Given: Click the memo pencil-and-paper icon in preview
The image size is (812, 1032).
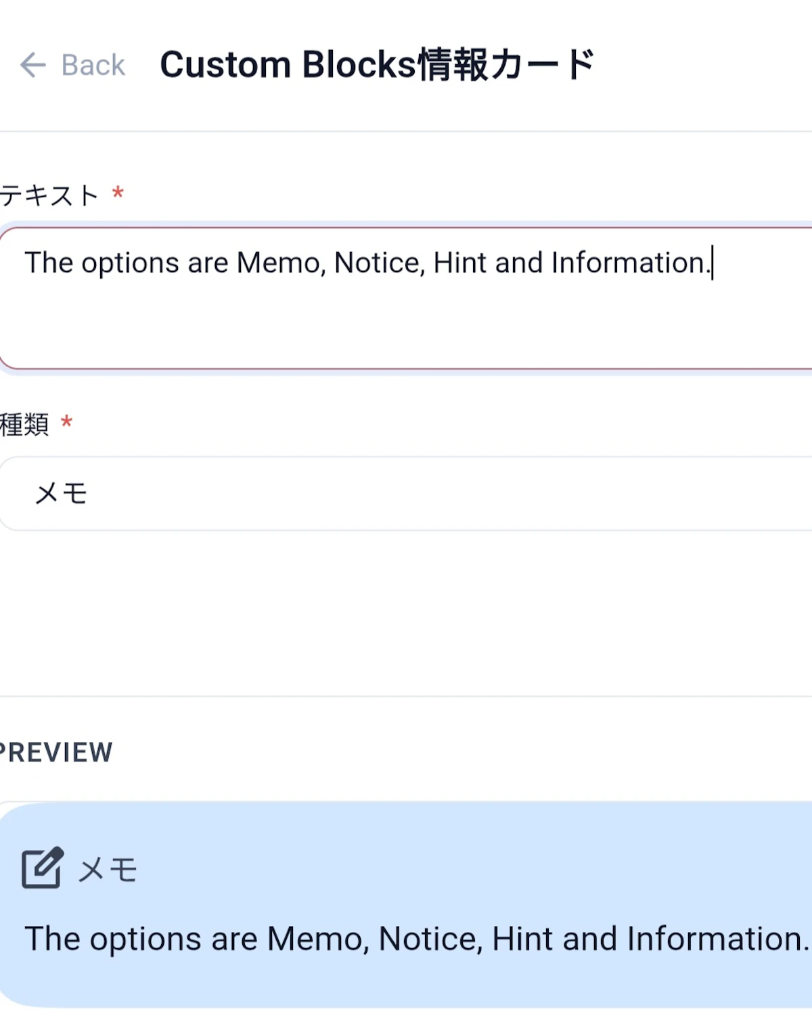Looking at the screenshot, I should (43, 868).
